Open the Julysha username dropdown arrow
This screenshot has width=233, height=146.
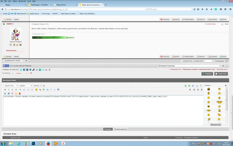13,24
